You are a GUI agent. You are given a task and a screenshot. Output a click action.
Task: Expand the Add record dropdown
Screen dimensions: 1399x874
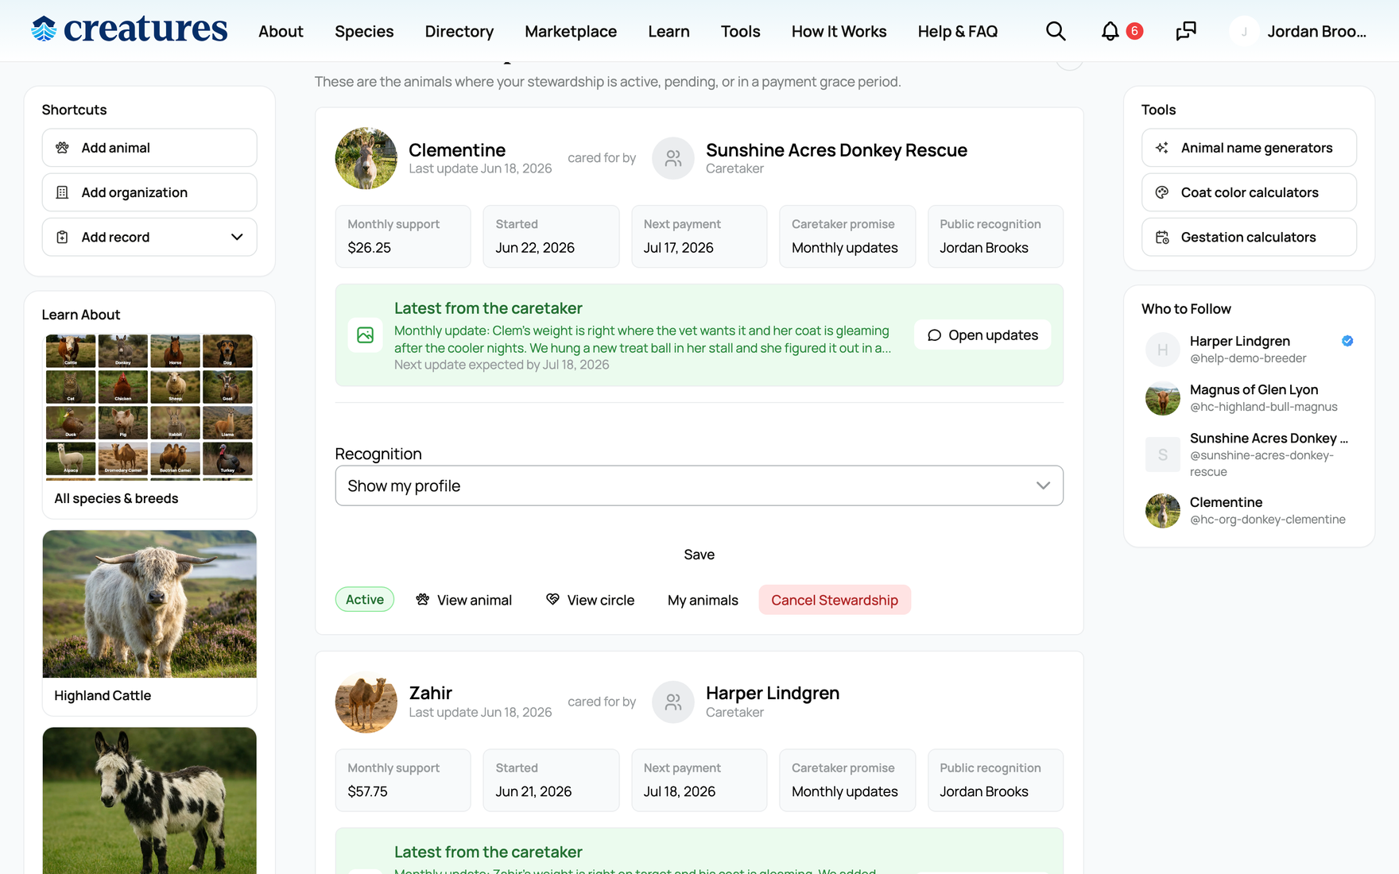(237, 237)
